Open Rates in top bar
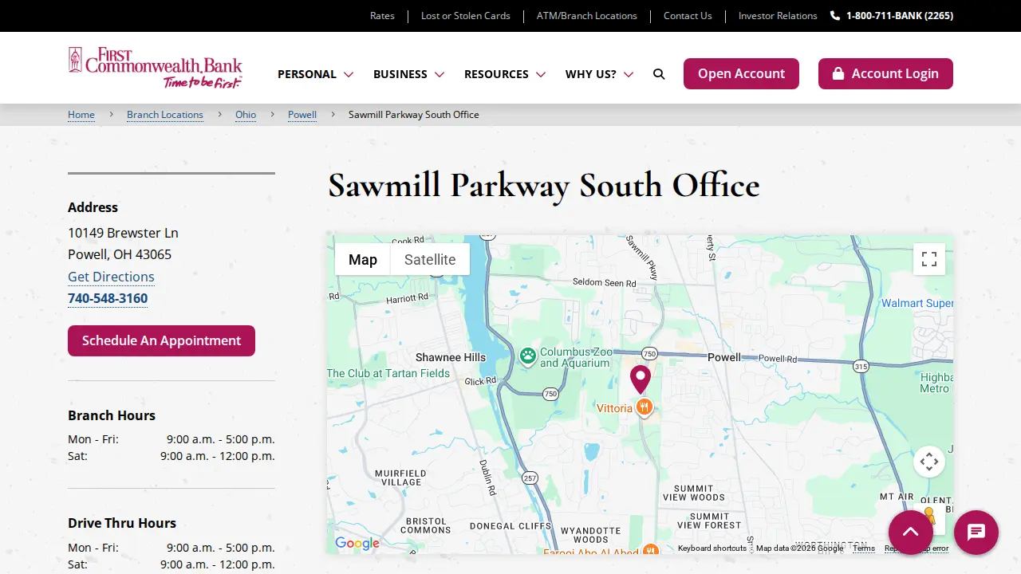The image size is (1021, 574). click(382, 16)
